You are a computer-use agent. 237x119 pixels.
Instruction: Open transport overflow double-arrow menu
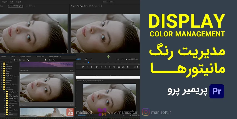tap(135, 67)
